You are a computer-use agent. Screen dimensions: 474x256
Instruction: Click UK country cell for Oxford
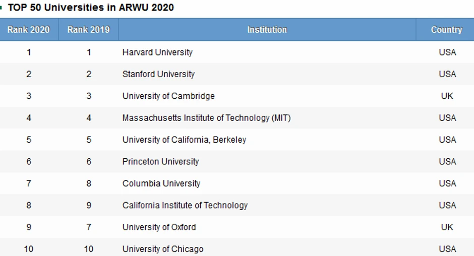(x=447, y=227)
